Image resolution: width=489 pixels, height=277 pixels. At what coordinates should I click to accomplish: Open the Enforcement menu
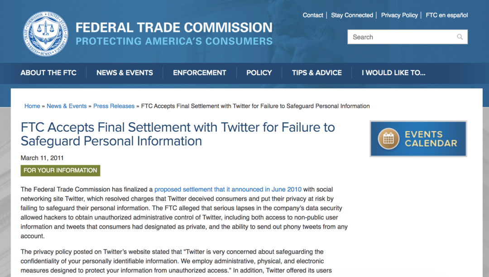pyautogui.click(x=200, y=73)
